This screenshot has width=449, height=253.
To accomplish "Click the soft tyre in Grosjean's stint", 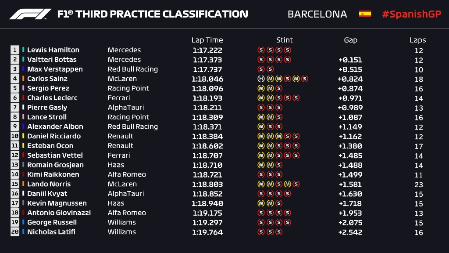I will coord(279,165).
